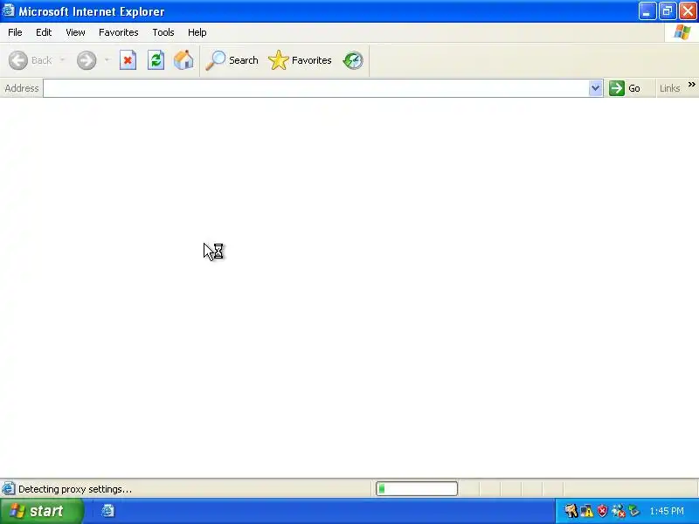Click the Safely Remove Hardware tray icon
This screenshot has height=524, width=699.
tap(633, 511)
